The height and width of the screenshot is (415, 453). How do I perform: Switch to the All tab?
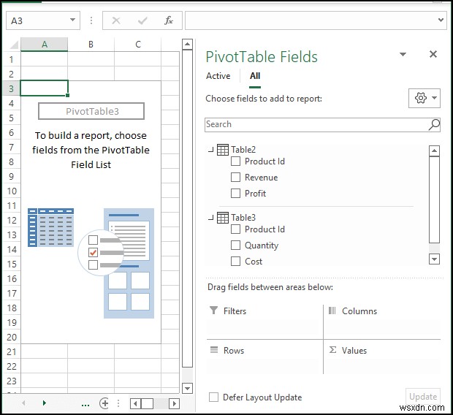(x=255, y=76)
